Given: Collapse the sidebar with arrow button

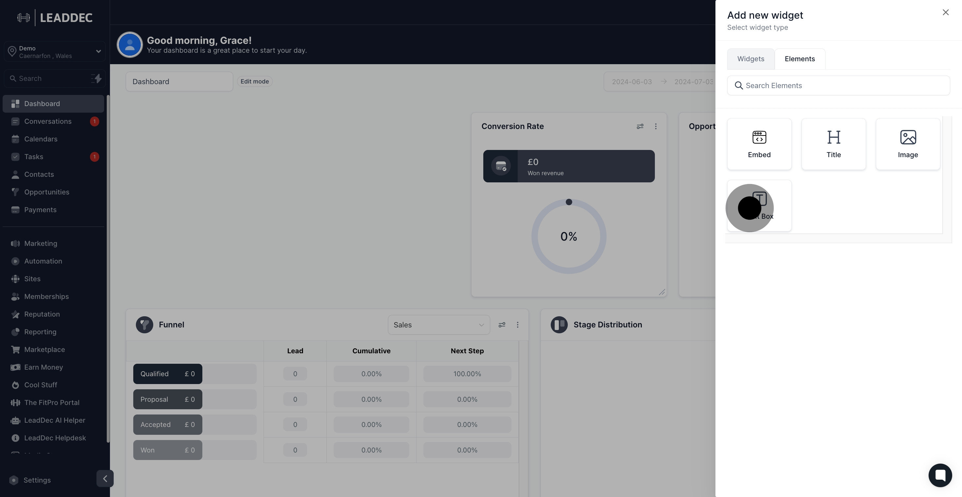Looking at the screenshot, I should pos(105,479).
